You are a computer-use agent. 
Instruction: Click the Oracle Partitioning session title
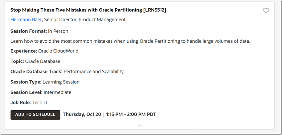tap(76, 10)
